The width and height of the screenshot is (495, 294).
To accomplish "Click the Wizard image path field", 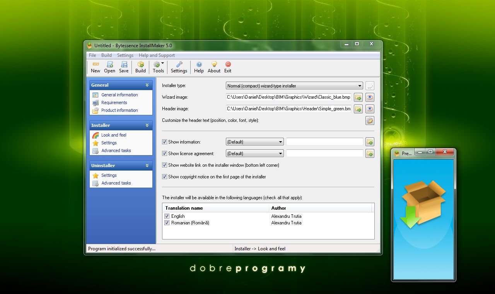I will coord(289,97).
